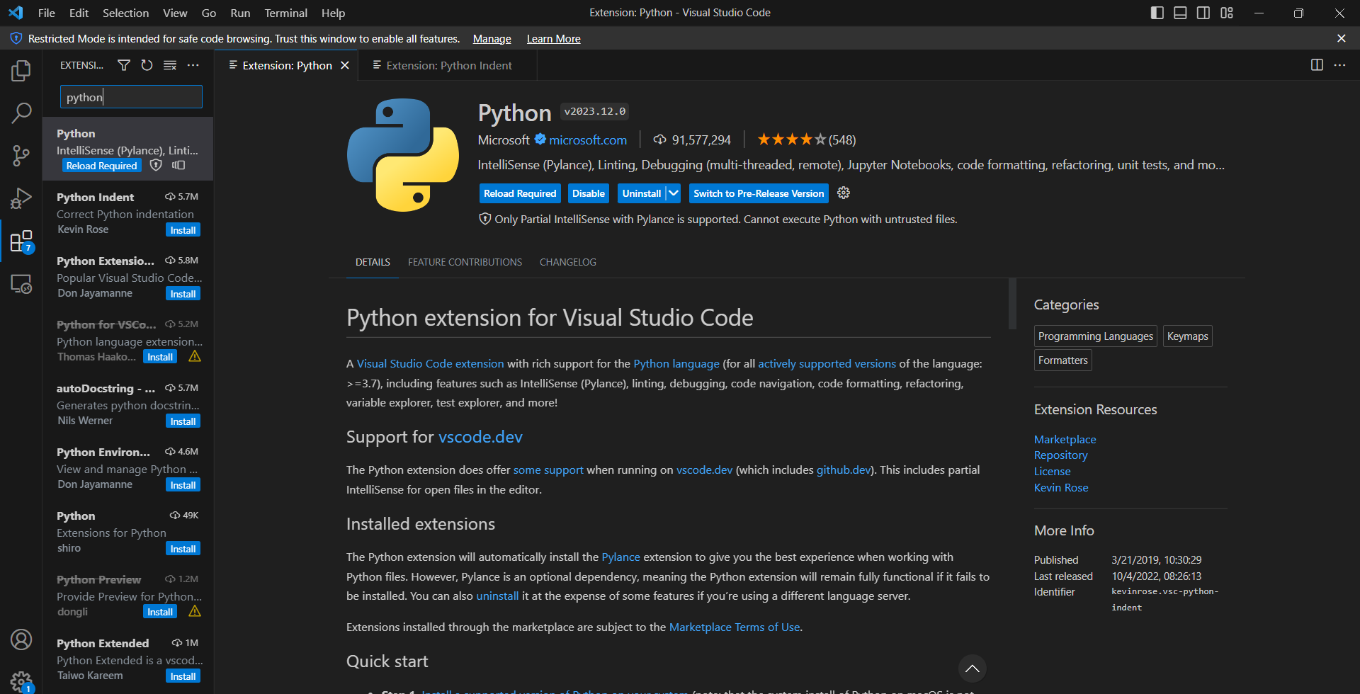Screen dimensions: 1360x694
Task: Open the Python extension settings gear
Action: (844, 193)
